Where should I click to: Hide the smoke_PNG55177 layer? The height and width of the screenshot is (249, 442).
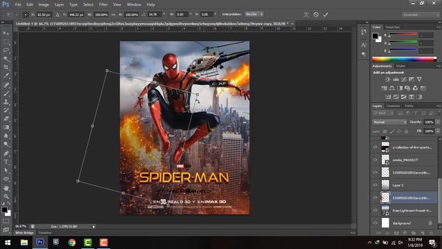[375, 160]
